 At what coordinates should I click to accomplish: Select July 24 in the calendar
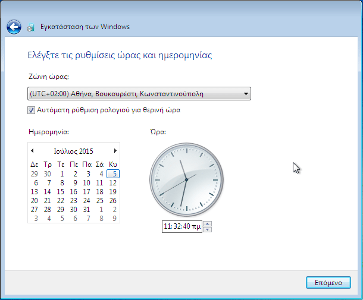(x=87, y=201)
